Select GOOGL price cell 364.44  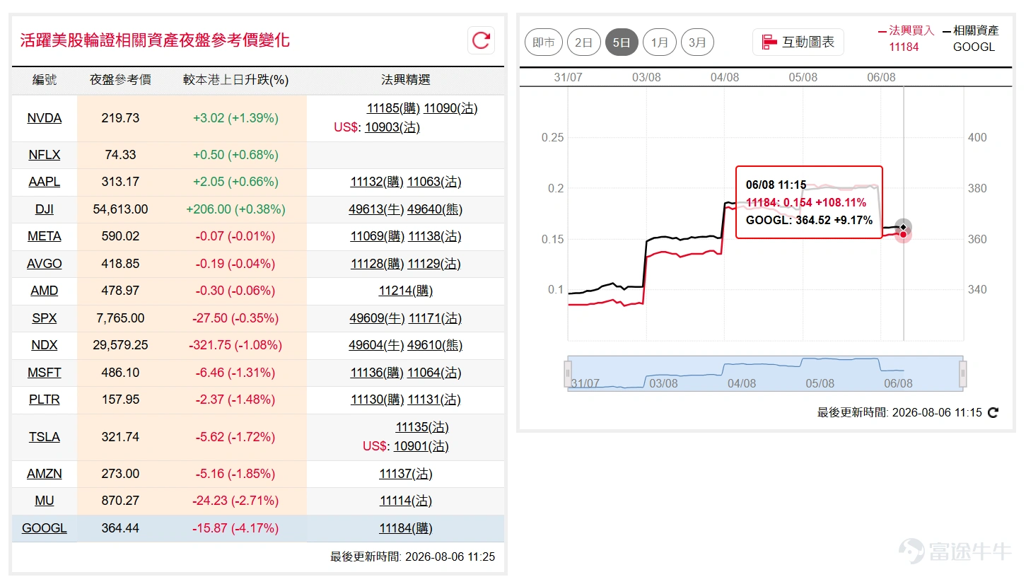click(120, 528)
